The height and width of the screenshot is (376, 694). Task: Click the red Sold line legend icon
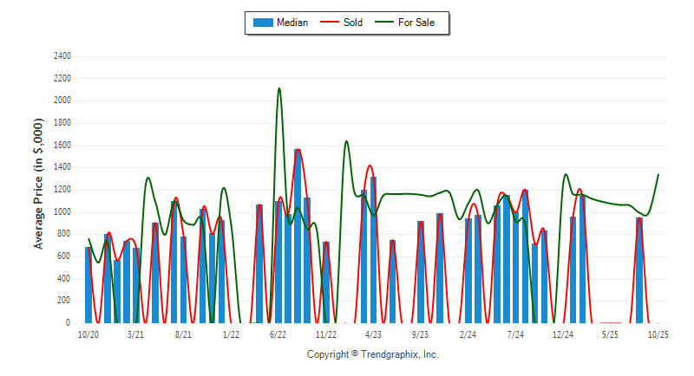coord(331,23)
